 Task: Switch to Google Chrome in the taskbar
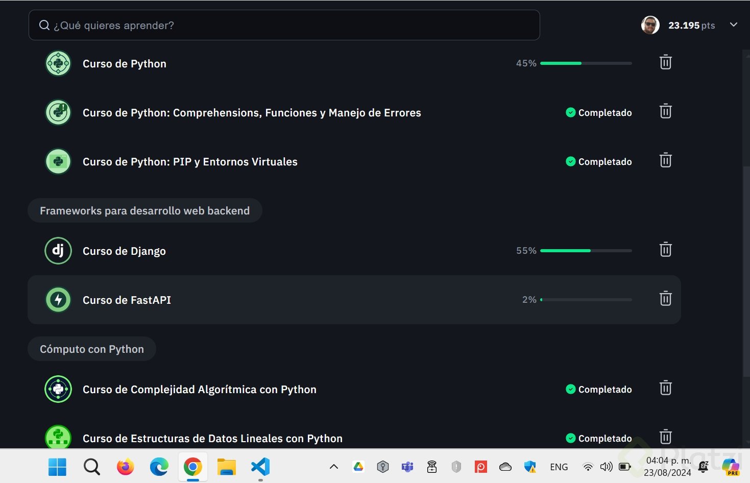coord(192,467)
